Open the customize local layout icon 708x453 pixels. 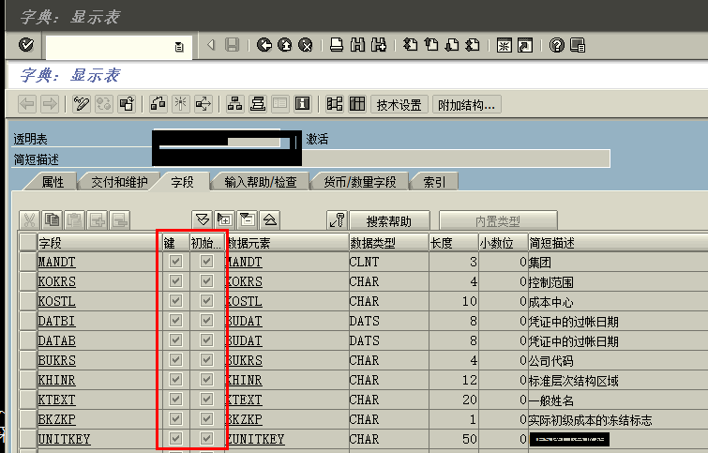pyautogui.click(x=578, y=45)
